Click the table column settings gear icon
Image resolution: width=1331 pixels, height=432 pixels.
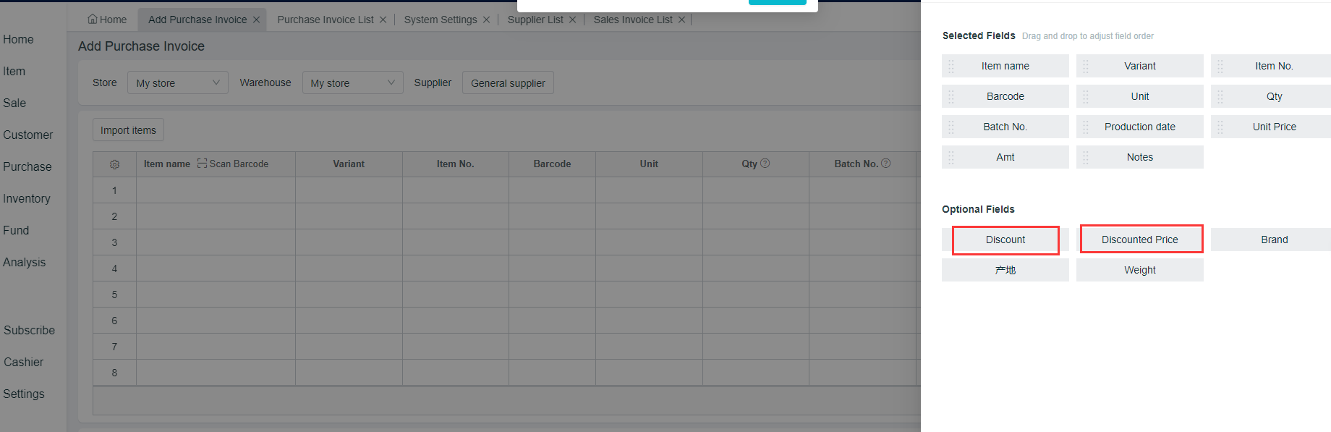point(114,164)
